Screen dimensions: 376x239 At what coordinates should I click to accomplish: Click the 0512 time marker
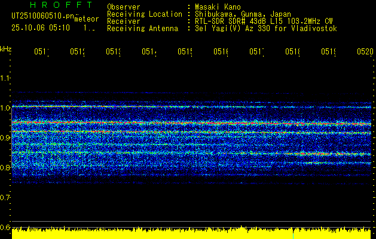78,51
